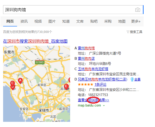
Task: Switch to the 贴吧 tab
Action: point(94,21)
